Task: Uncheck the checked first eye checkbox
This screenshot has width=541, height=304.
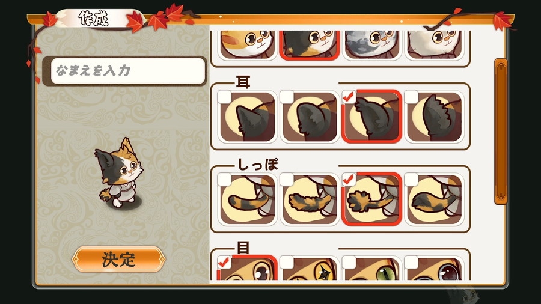Action: coord(225,263)
